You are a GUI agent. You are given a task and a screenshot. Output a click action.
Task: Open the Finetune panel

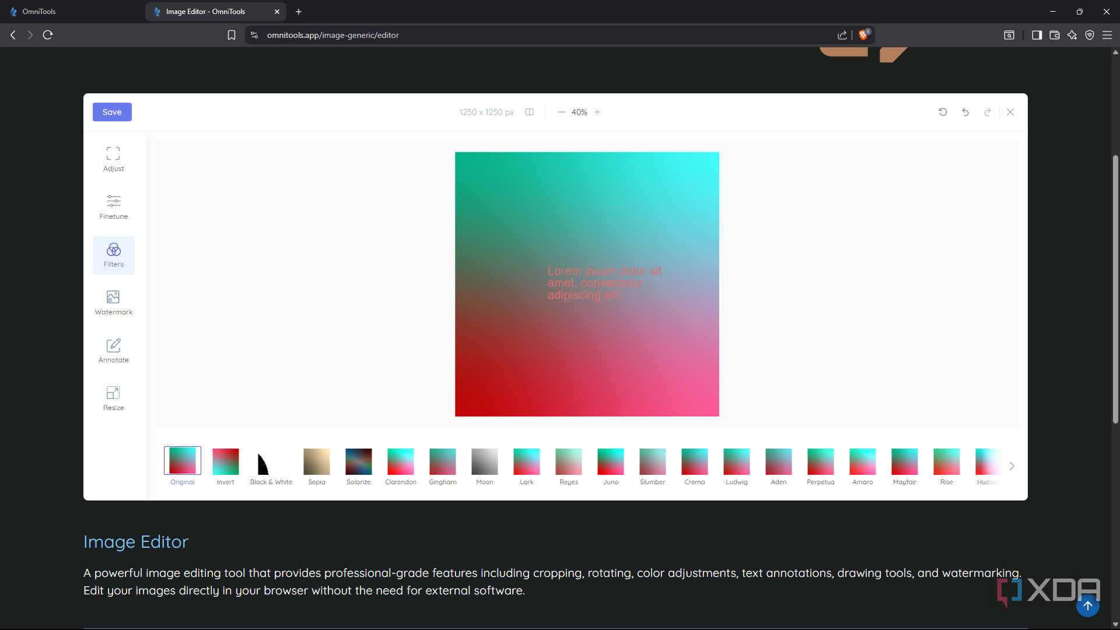pyautogui.click(x=113, y=207)
